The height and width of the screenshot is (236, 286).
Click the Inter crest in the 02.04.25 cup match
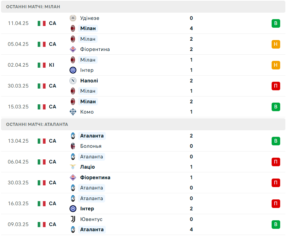(x=73, y=70)
